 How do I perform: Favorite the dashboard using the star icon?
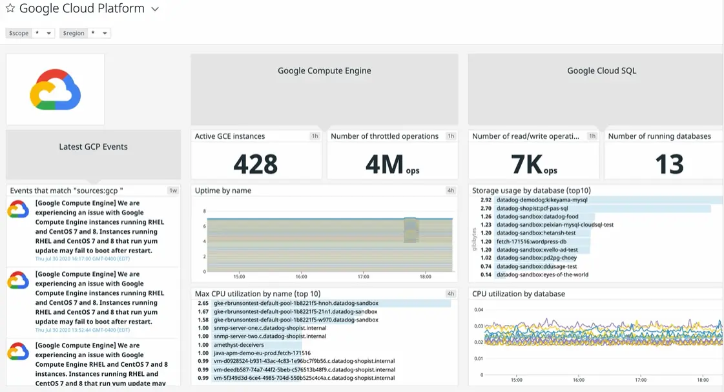click(x=9, y=8)
